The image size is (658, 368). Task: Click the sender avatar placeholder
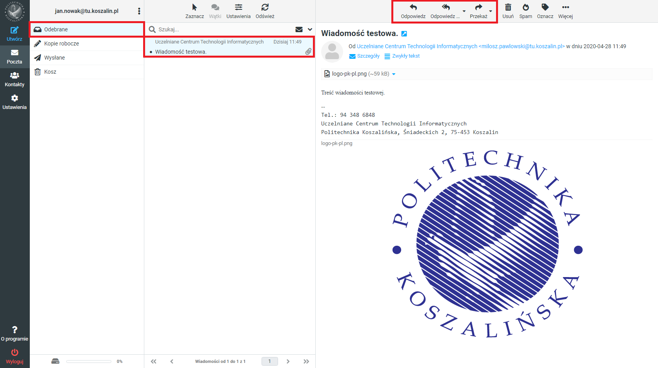[332, 52]
